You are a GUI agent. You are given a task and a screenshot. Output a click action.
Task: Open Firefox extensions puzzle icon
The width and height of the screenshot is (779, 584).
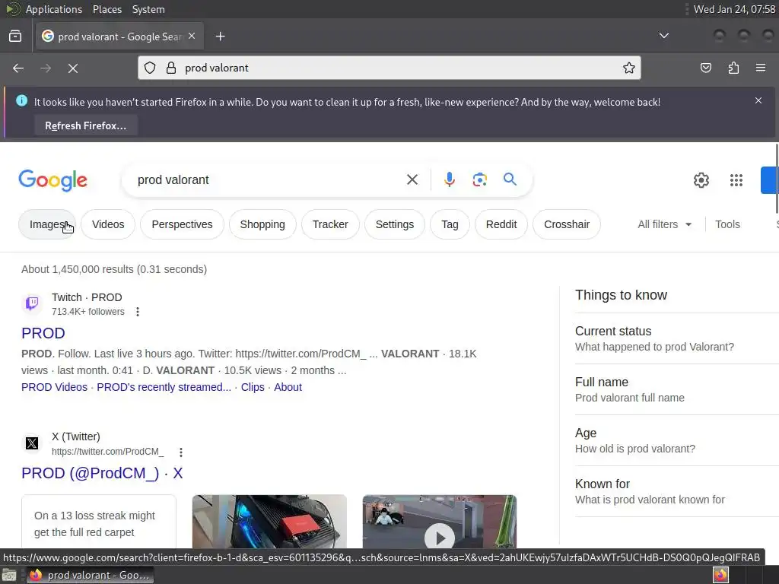click(733, 68)
